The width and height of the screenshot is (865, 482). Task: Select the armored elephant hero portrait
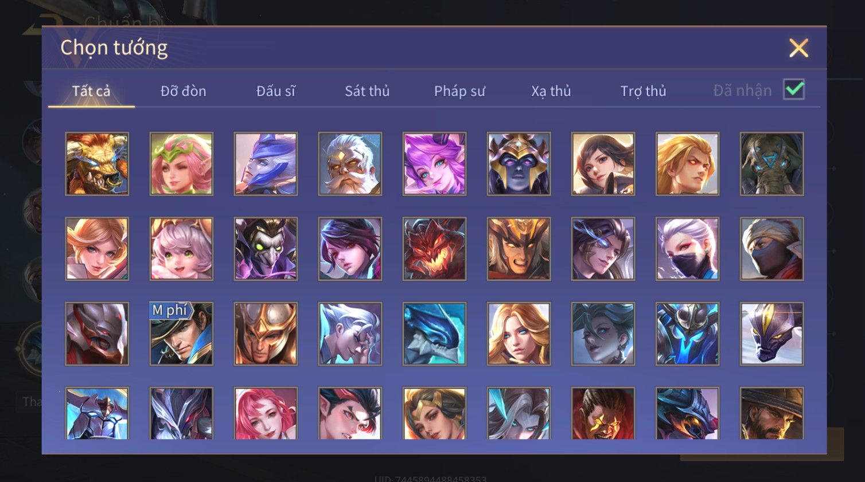coord(772,164)
